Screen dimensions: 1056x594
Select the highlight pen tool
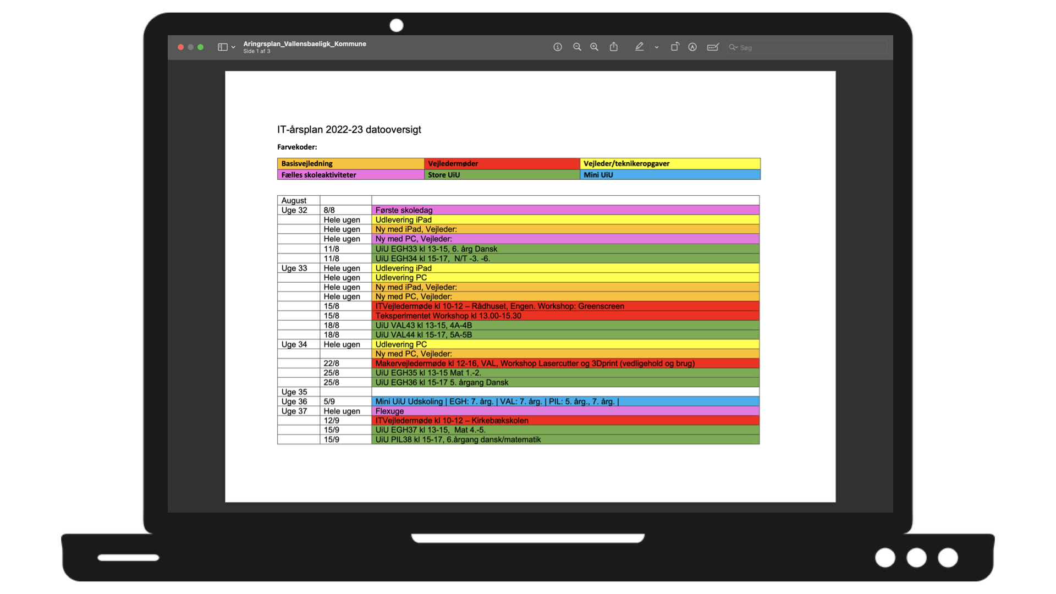tap(639, 47)
